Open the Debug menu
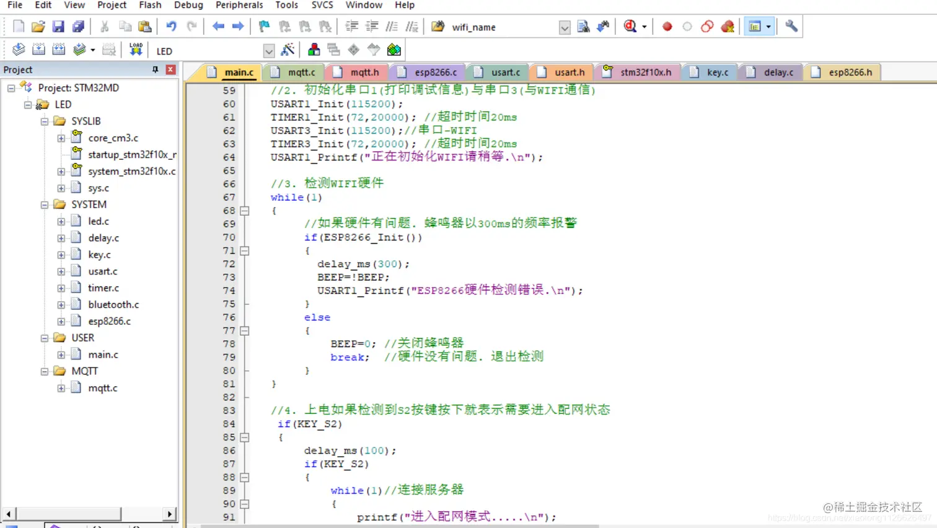Viewport: 937px width, 528px height. (188, 5)
